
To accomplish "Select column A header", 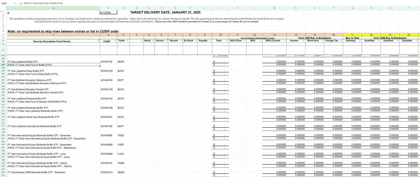I will coord(53,8).
